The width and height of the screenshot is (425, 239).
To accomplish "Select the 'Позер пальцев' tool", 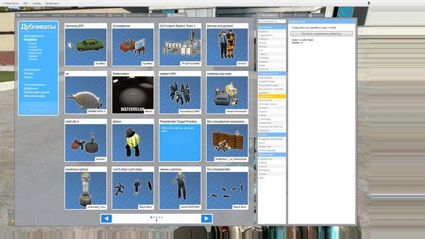I will [x=272, y=150].
